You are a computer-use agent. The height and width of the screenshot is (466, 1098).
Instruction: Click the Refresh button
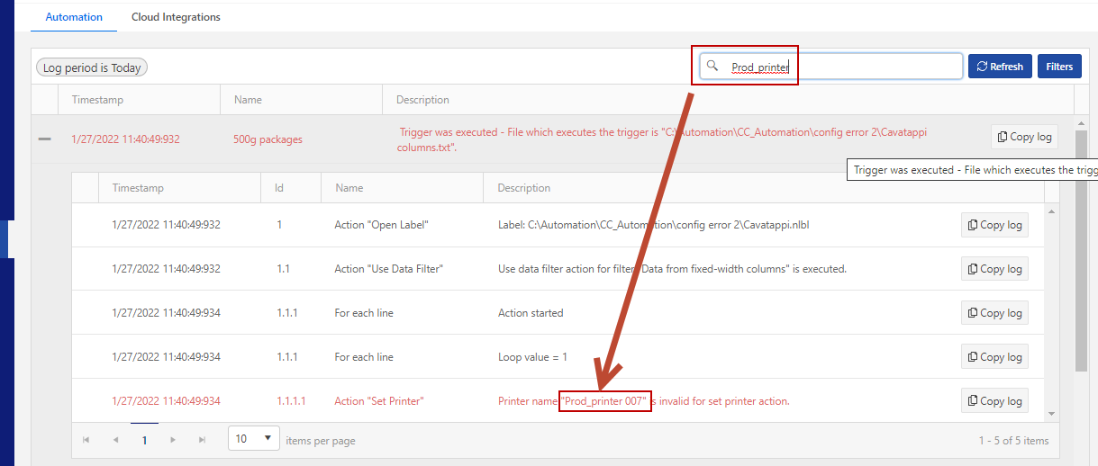click(x=999, y=67)
